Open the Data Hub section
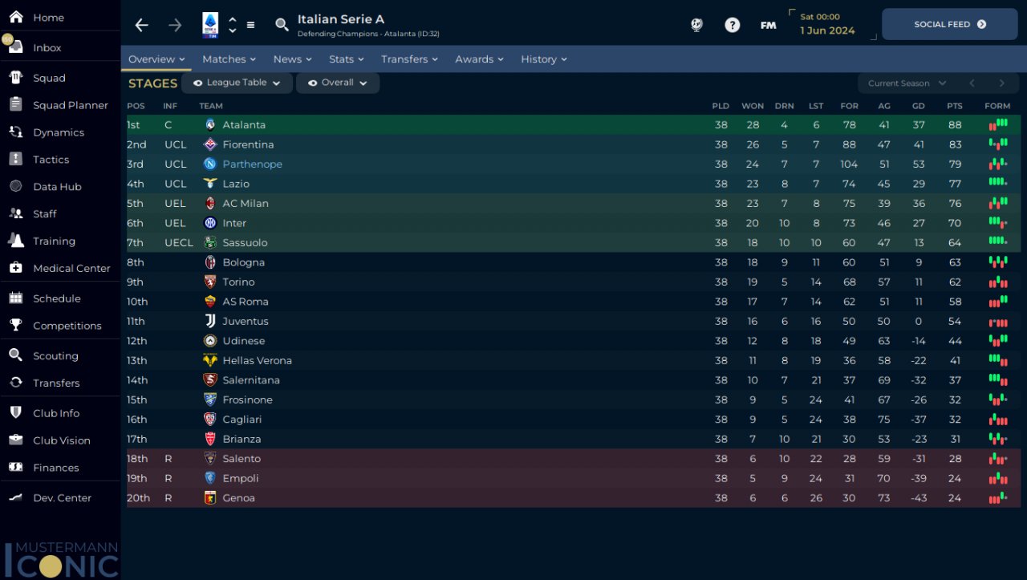This screenshot has height=580, width=1027. (x=57, y=187)
